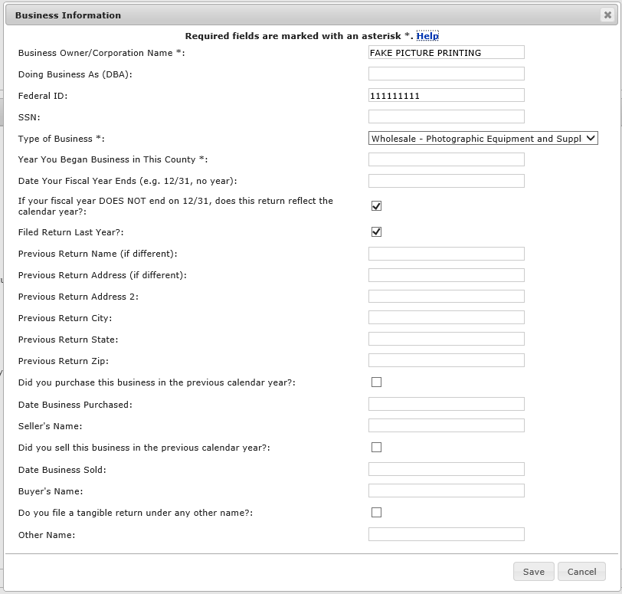Select the Federal ID input field

click(x=446, y=95)
